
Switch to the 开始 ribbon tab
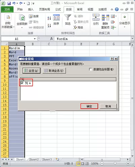[x=20, y=9]
